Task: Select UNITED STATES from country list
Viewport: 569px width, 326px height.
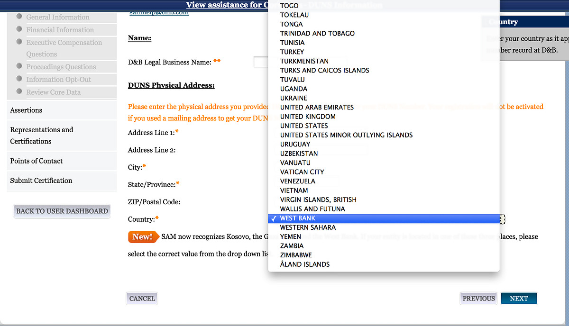Action: [304, 126]
